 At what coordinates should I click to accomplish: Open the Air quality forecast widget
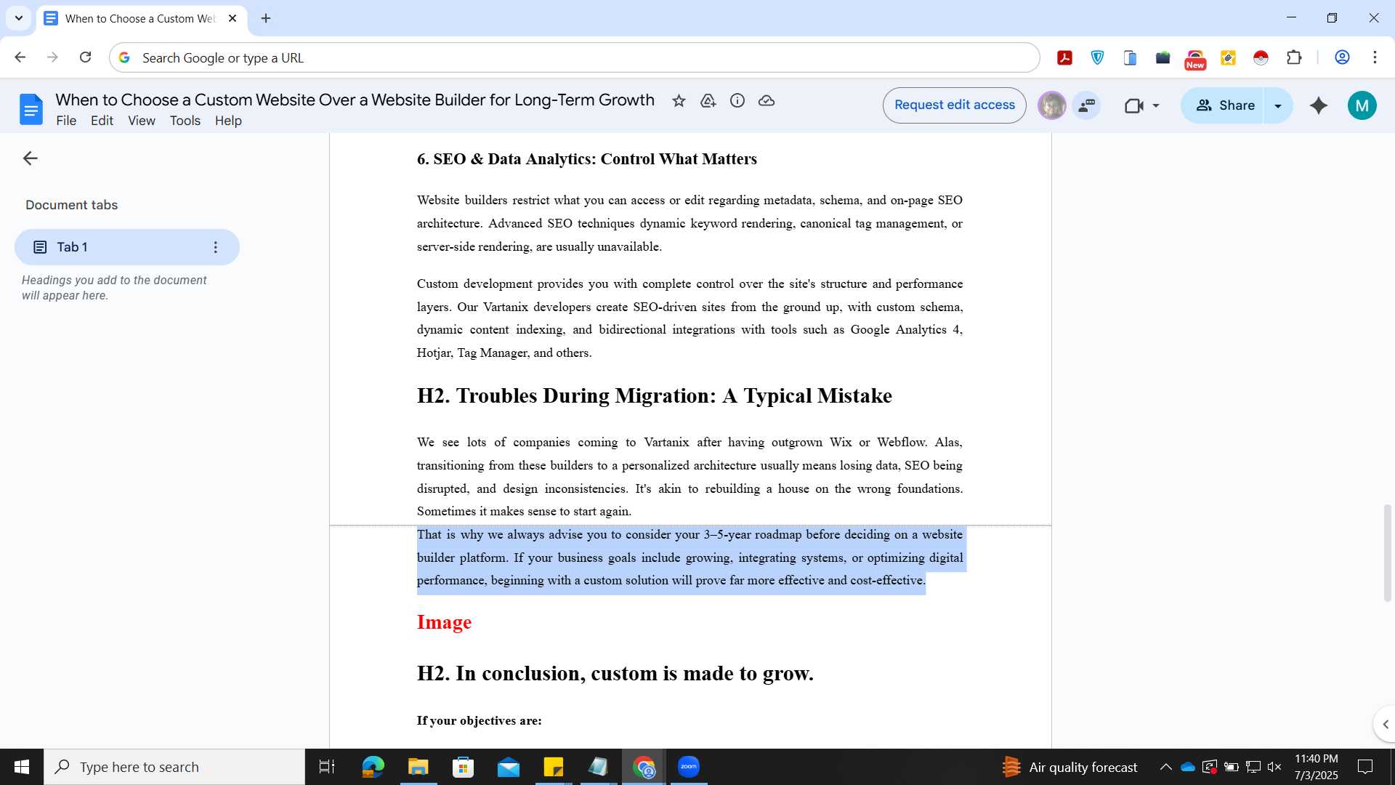1069,767
